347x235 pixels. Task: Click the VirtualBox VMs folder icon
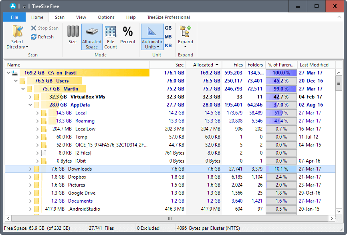point(37,97)
